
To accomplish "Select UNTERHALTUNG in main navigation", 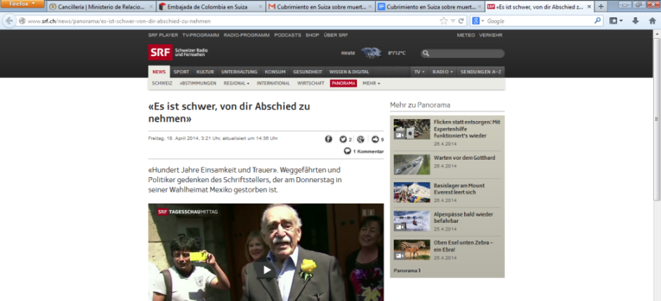I will (239, 72).
